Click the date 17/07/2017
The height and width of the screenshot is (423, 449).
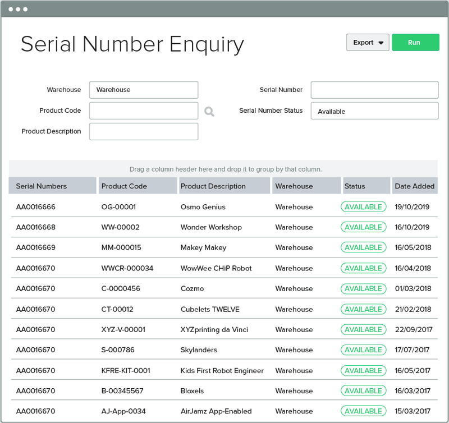(412, 350)
